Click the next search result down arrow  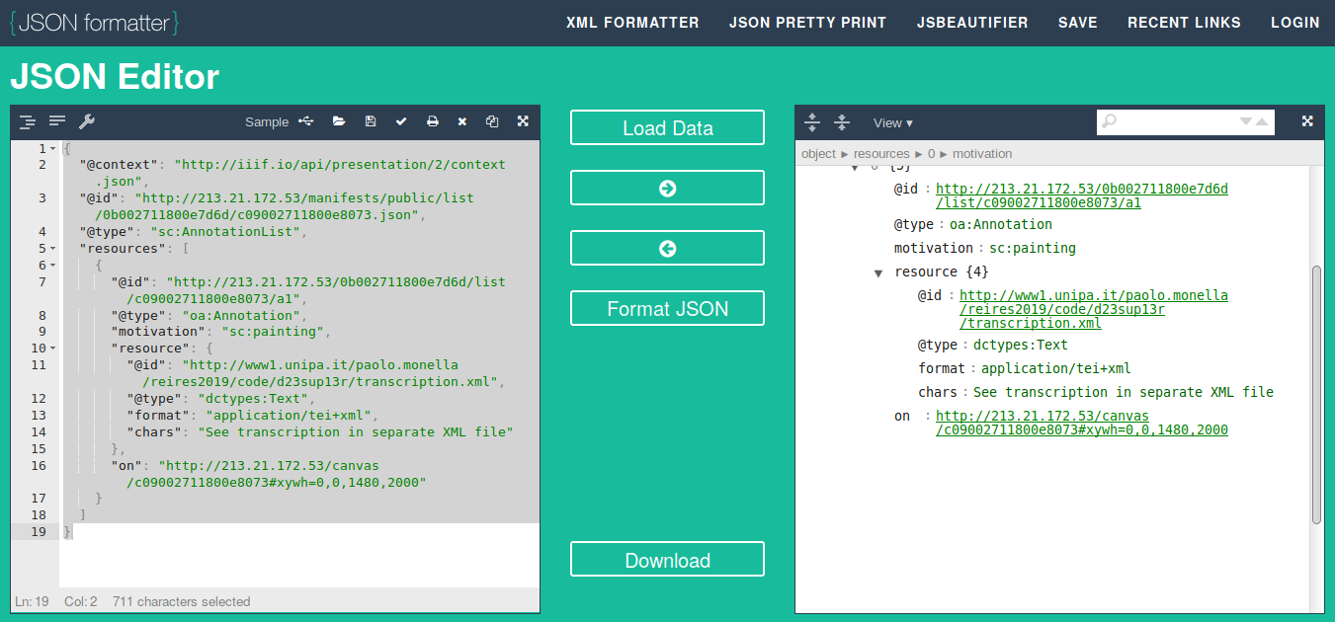click(x=1245, y=121)
